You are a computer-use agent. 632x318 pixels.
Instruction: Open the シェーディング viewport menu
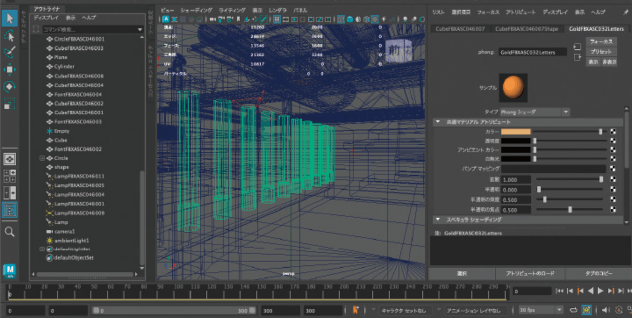click(x=196, y=10)
